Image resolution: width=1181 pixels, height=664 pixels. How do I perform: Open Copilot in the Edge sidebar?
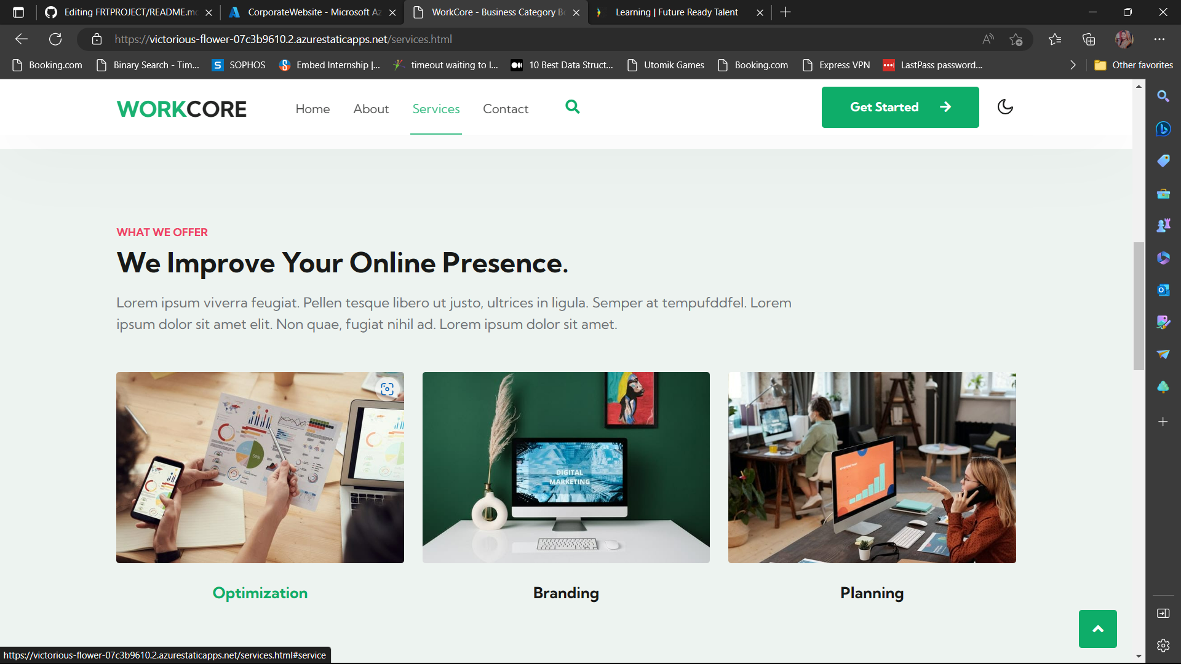[1163, 129]
